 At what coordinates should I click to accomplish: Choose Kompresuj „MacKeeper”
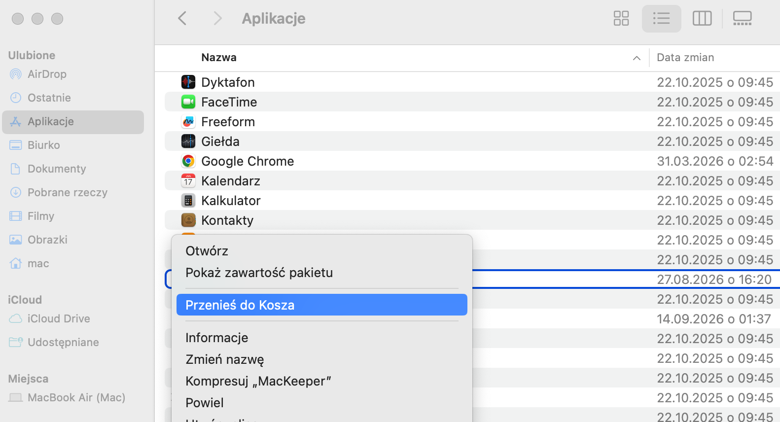tap(321, 381)
